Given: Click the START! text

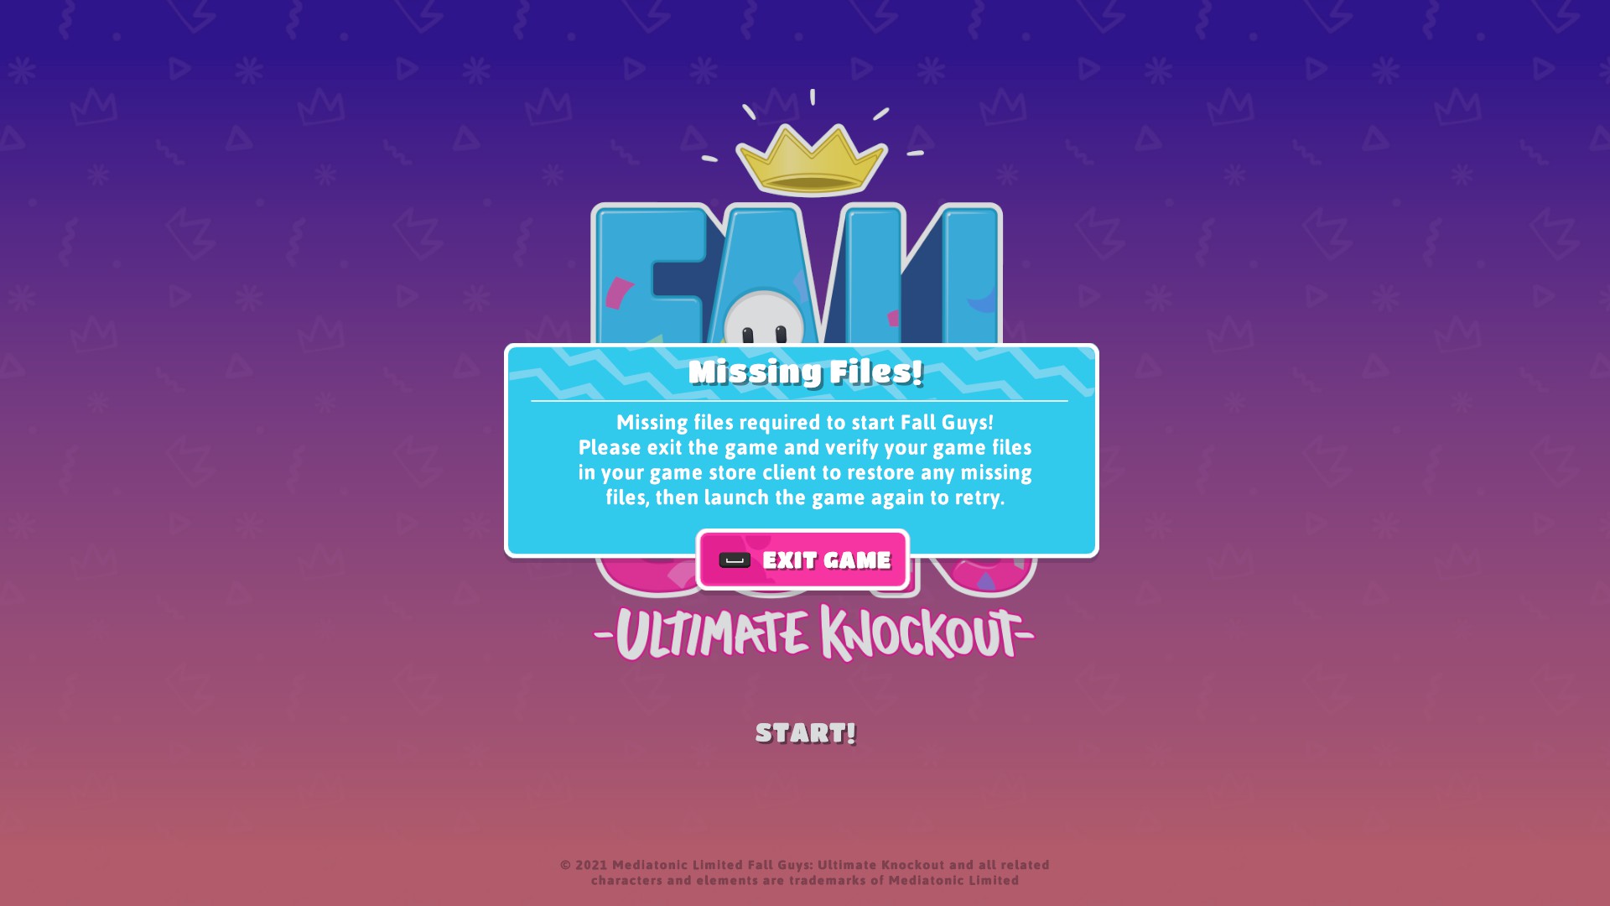Looking at the screenshot, I should coord(805,733).
